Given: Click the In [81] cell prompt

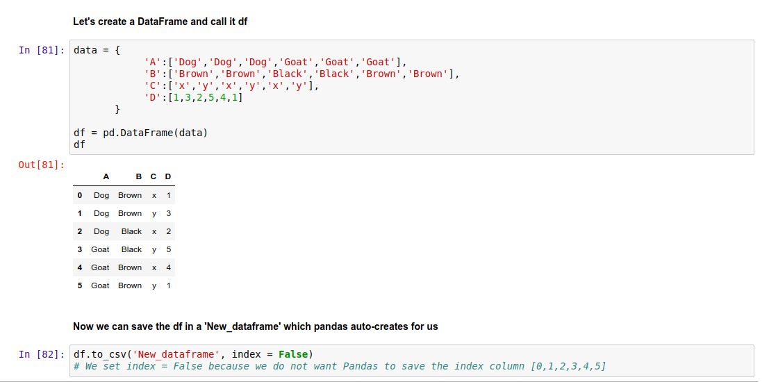Looking at the screenshot, I should pos(42,50).
